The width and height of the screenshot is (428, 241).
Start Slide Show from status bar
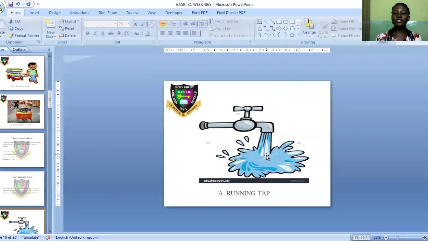pos(367,237)
